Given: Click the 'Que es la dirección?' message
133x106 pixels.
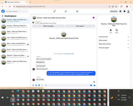Looking at the screenshot, I should click(42, 69).
